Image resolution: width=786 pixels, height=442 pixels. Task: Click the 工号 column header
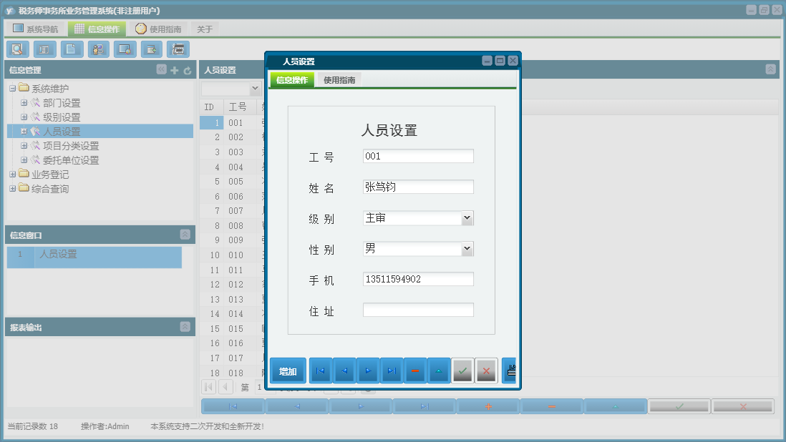coord(238,107)
